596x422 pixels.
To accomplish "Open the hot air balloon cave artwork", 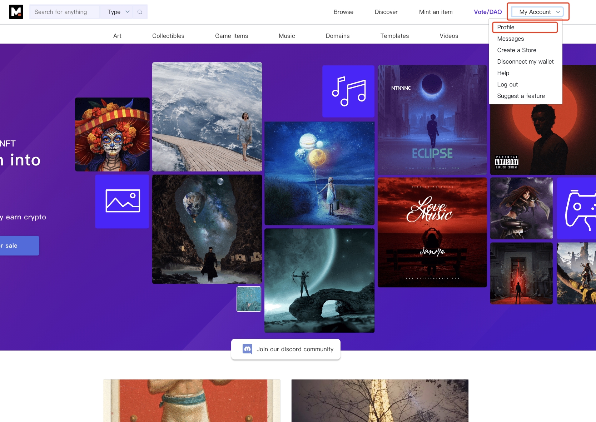I will pos(207,229).
